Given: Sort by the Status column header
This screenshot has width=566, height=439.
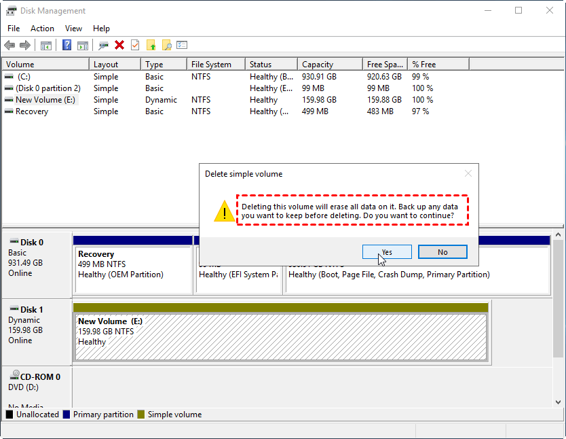Looking at the screenshot, I should (271, 65).
